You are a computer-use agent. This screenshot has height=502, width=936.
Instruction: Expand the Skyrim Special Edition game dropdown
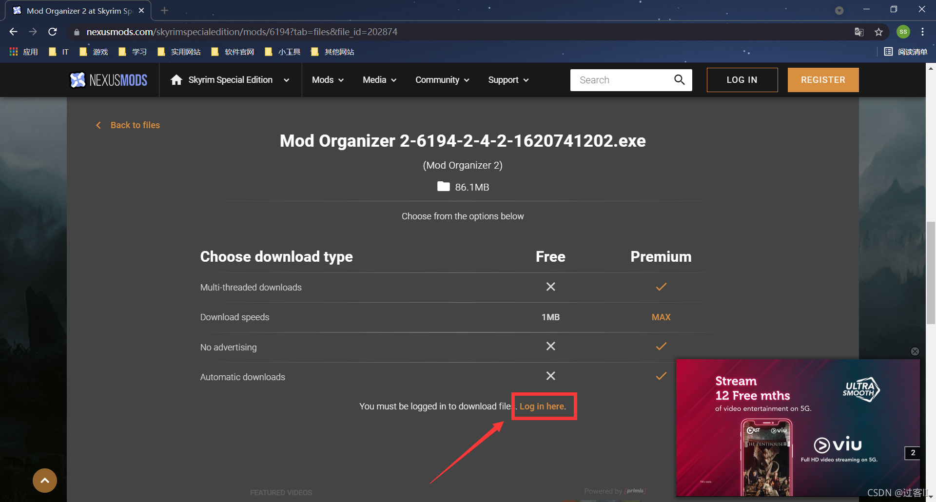286,80
